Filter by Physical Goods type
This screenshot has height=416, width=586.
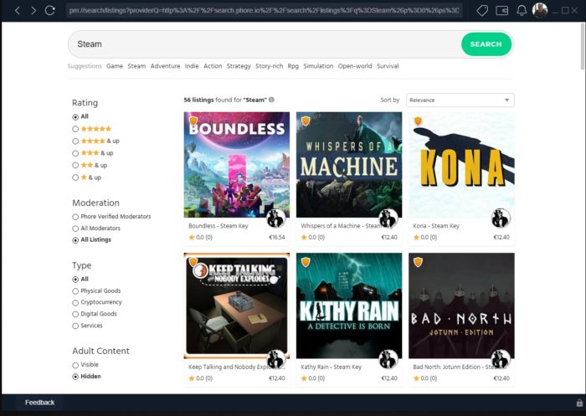75,290
